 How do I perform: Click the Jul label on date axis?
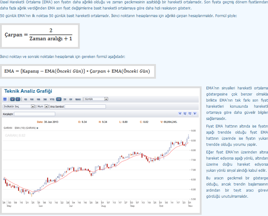(x=71, y=206)
